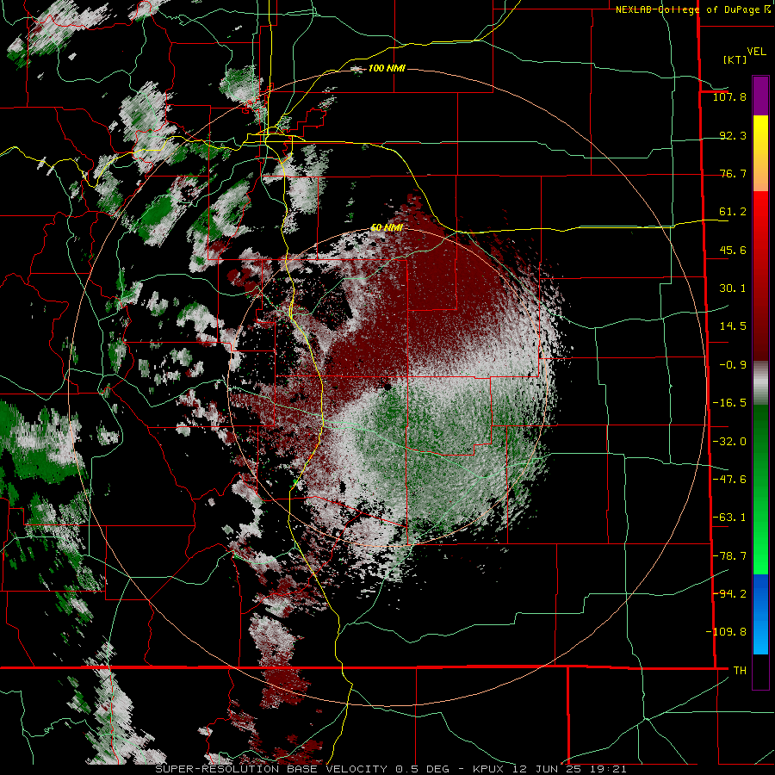Click the -32.0 velocity scale value

point(729,442)
